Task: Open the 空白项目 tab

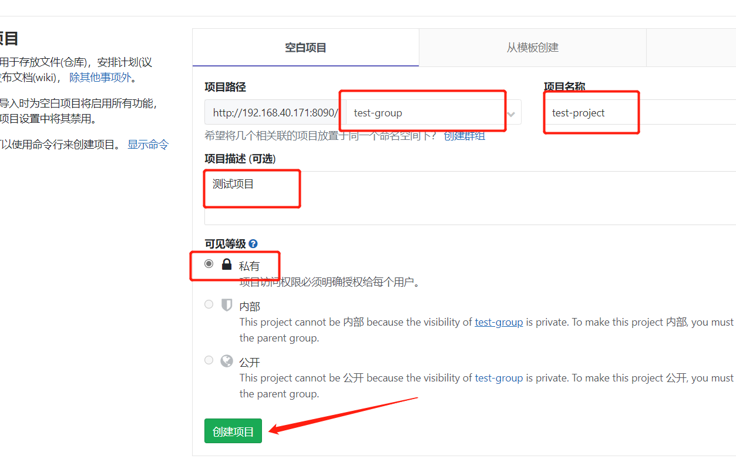Action: [x=305, y=48]
